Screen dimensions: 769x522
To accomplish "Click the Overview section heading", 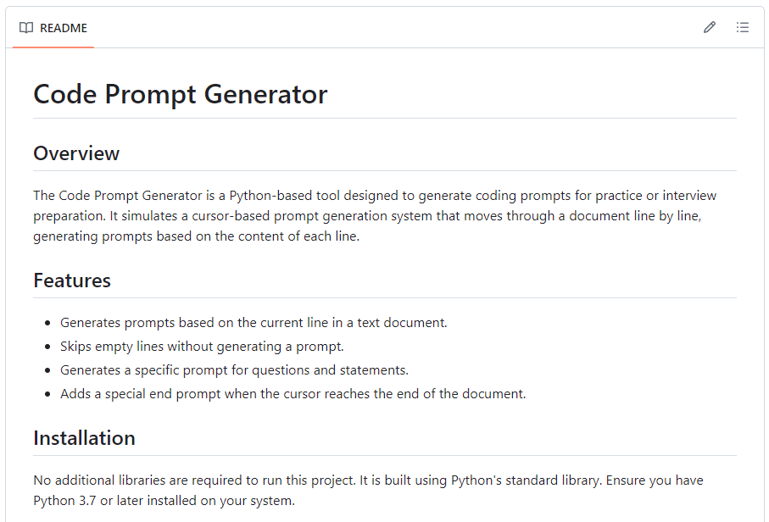I will coord(76,153).
